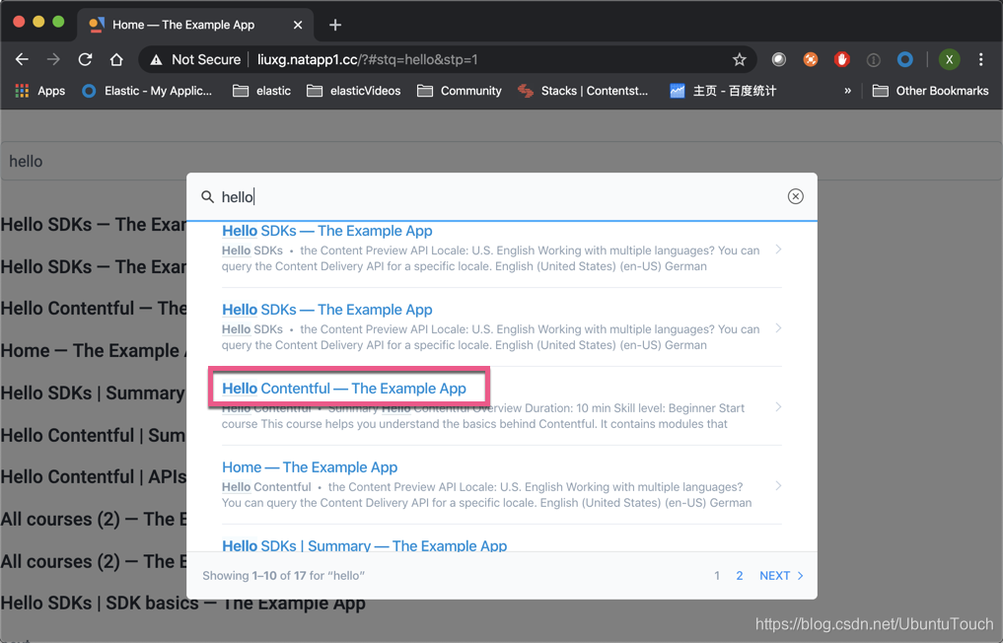Image resolution: width=1003 pixels, height=643 pixels.
Task: Reload the current page
Action: [x=85, y=59]
